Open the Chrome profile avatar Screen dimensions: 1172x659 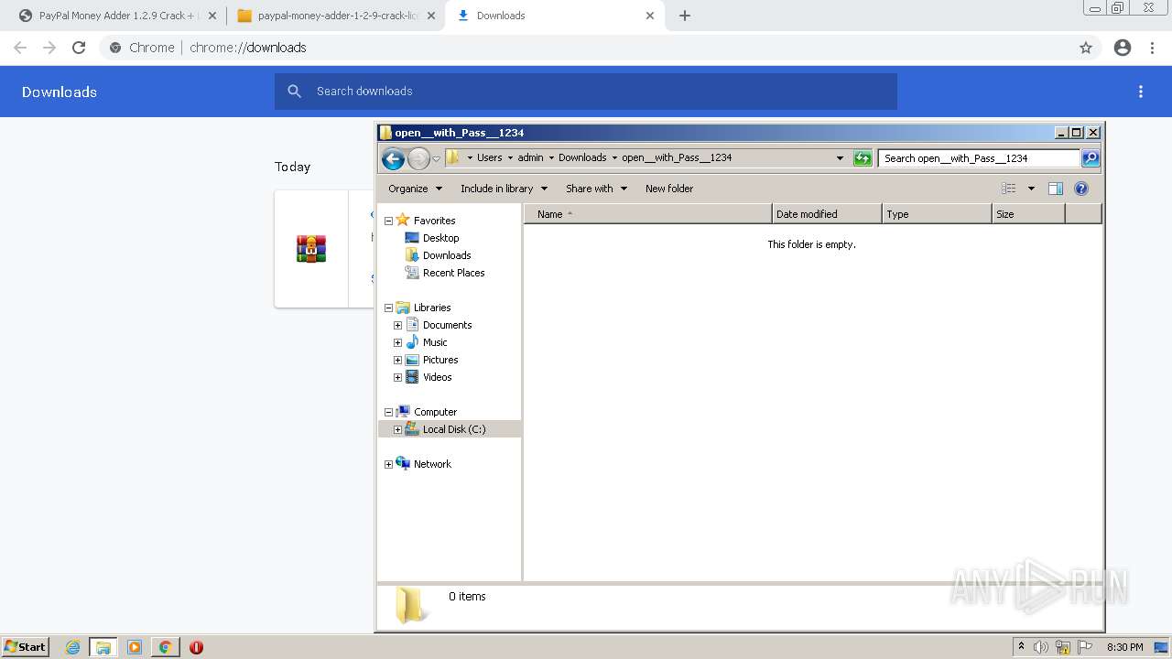pyautogui.click(x=1123, y=48)
